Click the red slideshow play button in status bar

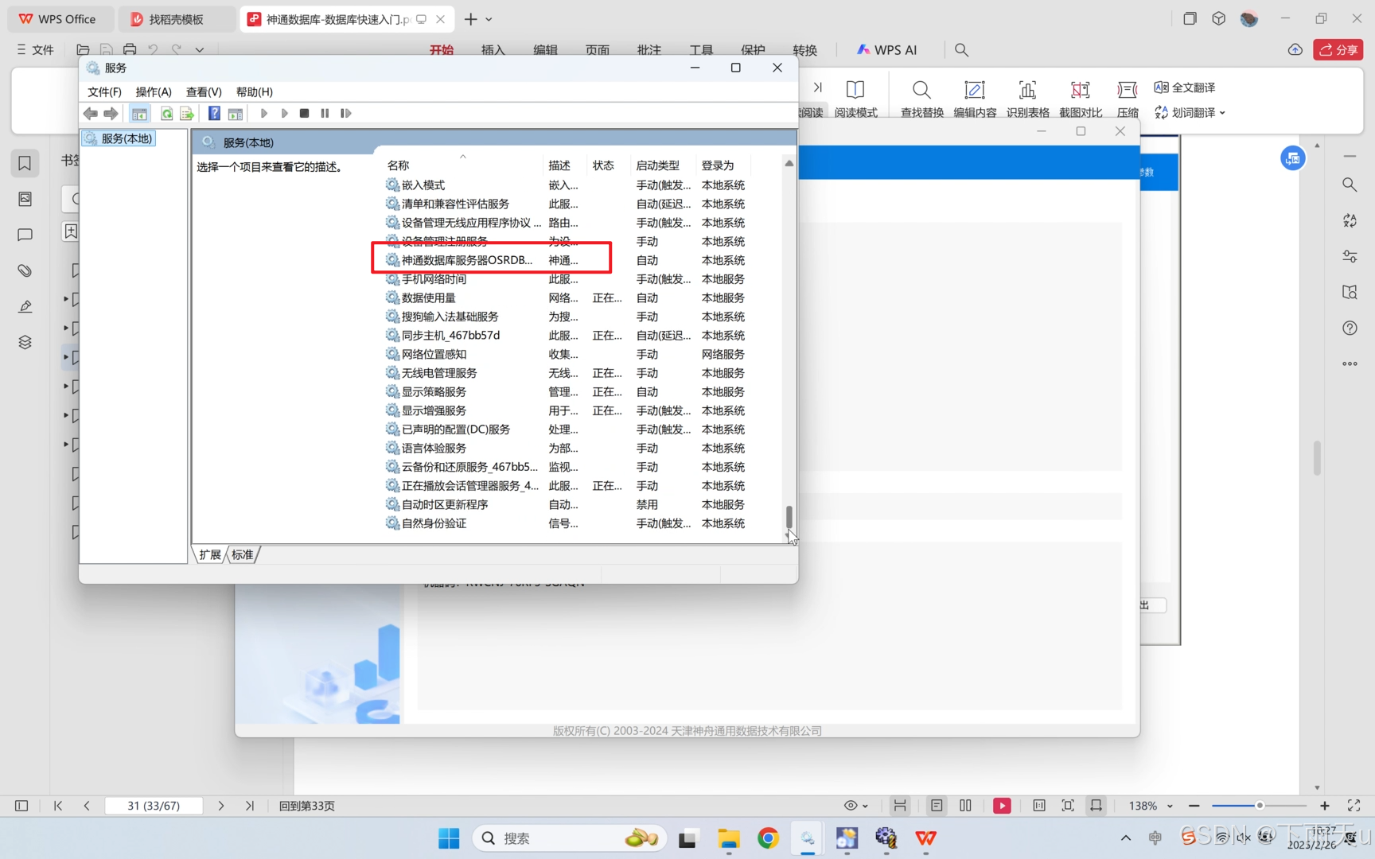1002,806
